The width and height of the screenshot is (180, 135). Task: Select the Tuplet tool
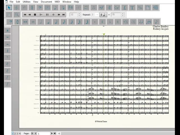pyautogui.click(x=78, y=8)
